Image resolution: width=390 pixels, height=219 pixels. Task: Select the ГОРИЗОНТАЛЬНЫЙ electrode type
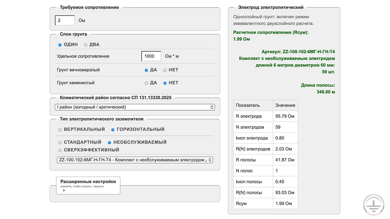[x=113, y=130]
